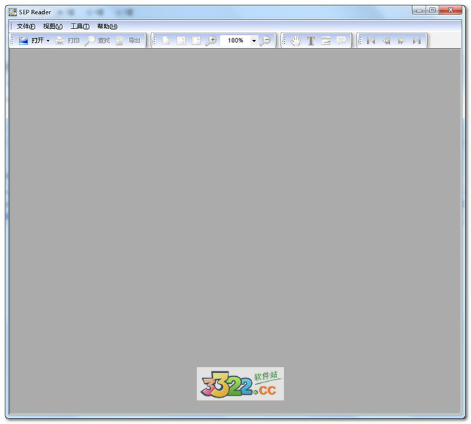Click the zoom out magnifier icon
The width and height of the screenshot is (471, 424).
tap(265, 40)
